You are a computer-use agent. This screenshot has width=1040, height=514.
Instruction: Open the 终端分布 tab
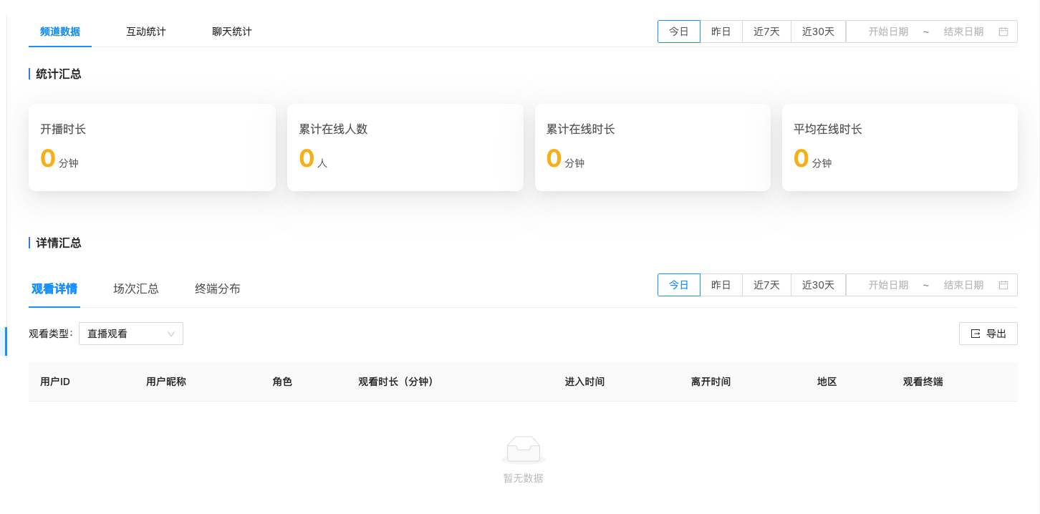tap(218, 289)
